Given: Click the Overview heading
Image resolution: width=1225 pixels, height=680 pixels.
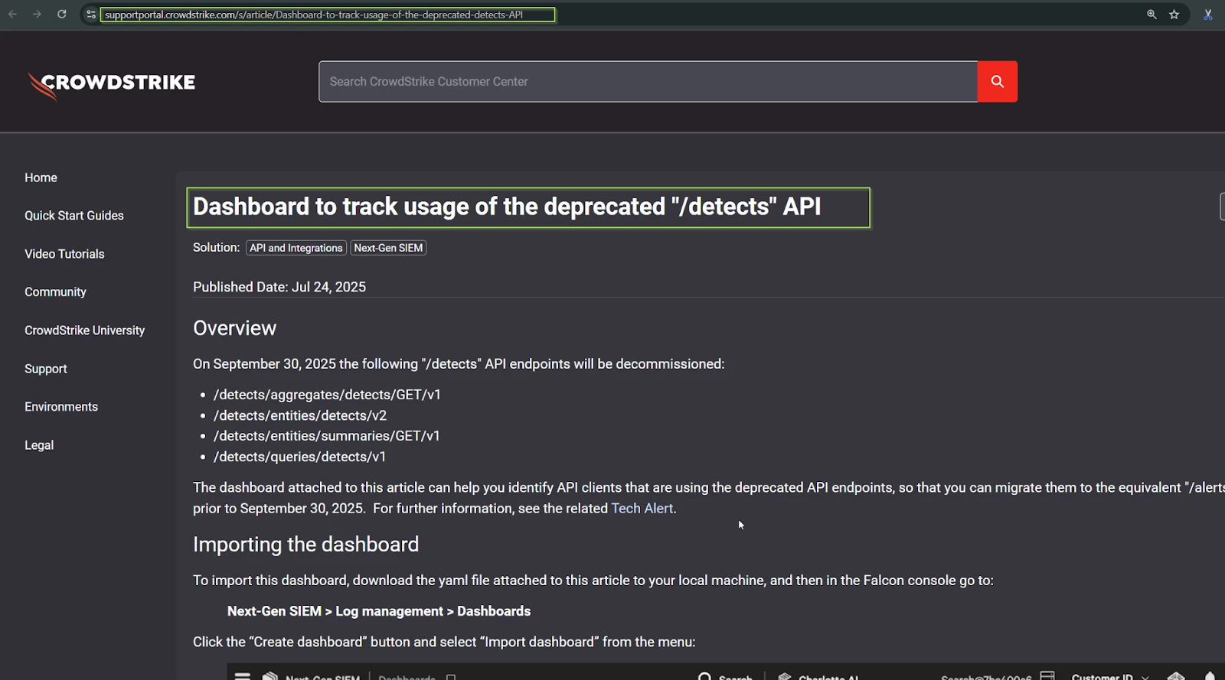Looking at the screenshot, I should coord(234,328).
